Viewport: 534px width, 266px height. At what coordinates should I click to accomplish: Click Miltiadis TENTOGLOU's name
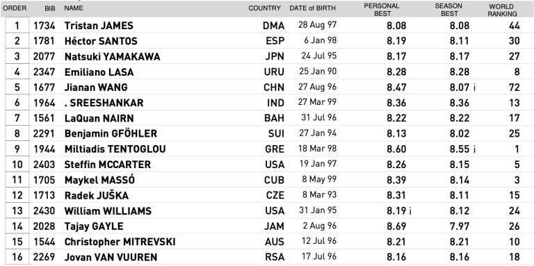tap(115, 149)
